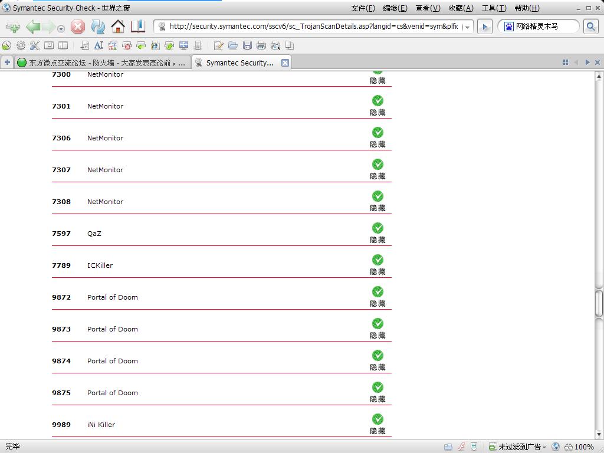Select the iNi Killer name text
604x453 pixels.
[x=101, y=425]
